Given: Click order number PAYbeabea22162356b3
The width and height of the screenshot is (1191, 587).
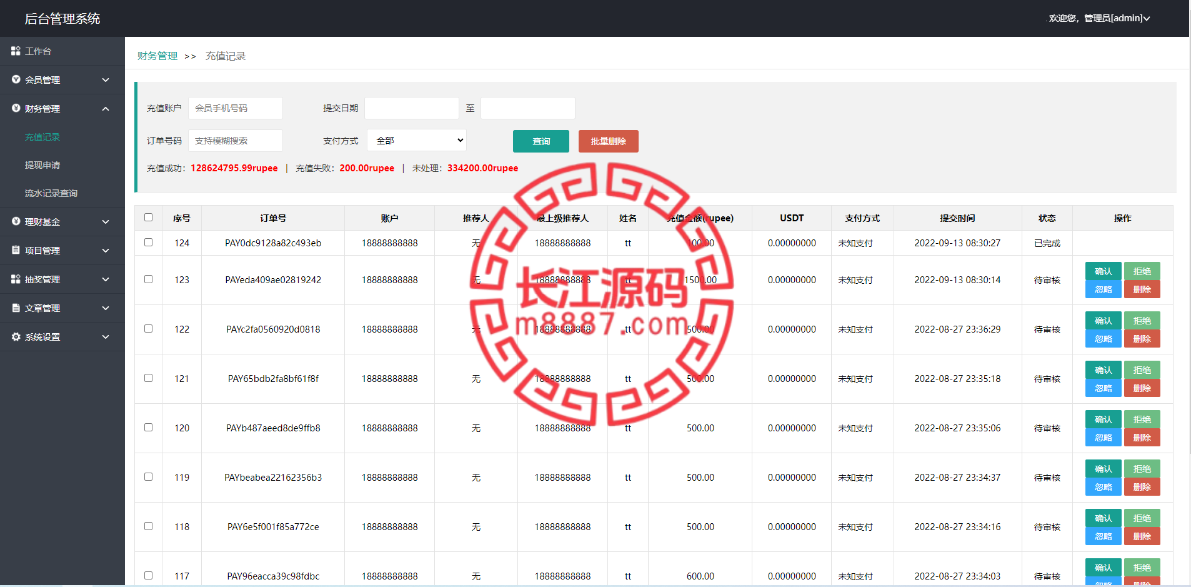Looking at the screenshot, I should 273,478.
